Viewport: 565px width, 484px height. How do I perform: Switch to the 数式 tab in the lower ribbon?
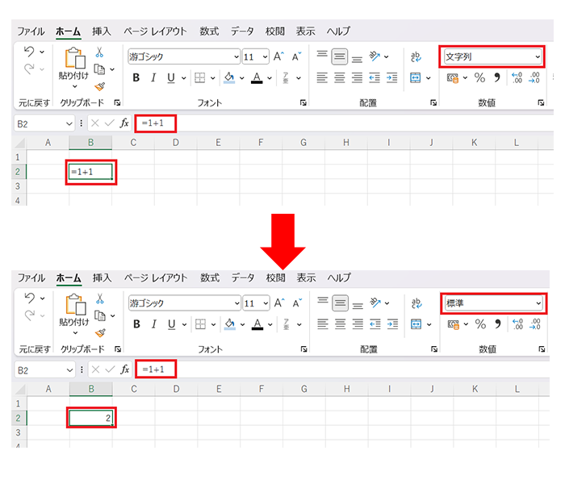pyautogui.click(x=209, y=278)
